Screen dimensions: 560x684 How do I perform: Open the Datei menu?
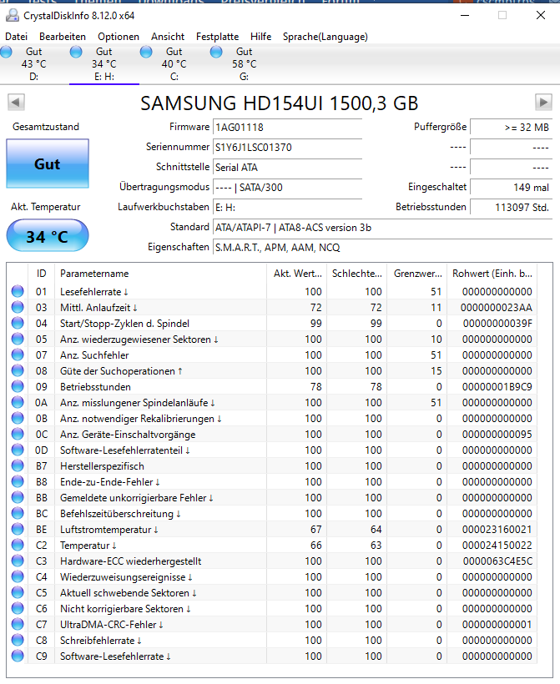(16, 37)
